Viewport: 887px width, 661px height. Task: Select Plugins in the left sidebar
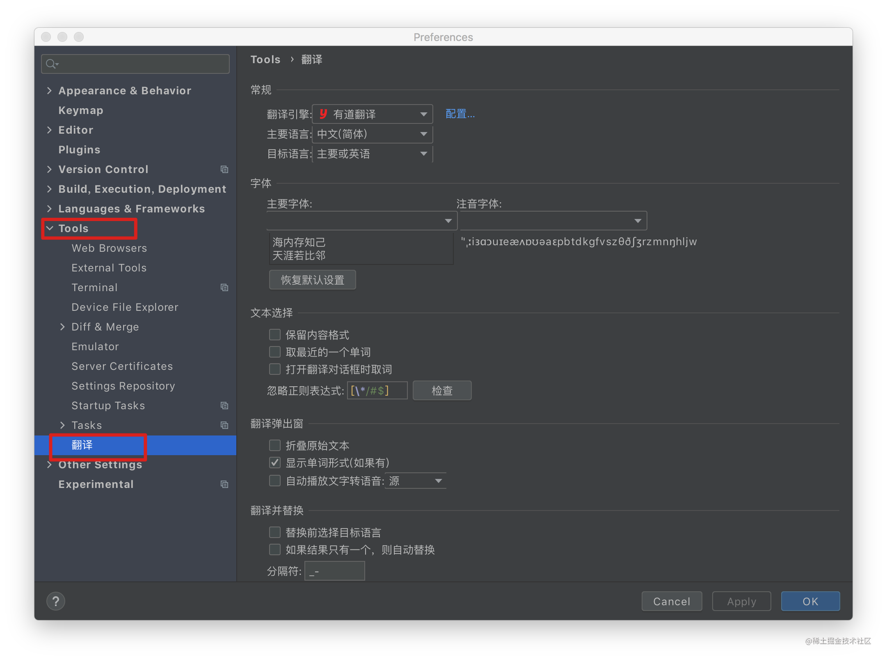click(80, 149)
